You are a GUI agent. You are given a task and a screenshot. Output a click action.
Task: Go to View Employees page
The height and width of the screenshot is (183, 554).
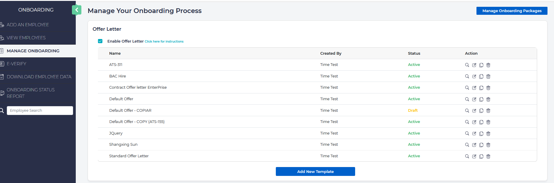[26, 38]
